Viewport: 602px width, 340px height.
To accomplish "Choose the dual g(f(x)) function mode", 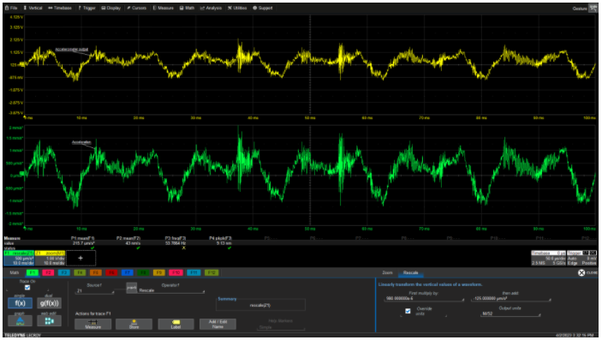I will tap(49, 303).
